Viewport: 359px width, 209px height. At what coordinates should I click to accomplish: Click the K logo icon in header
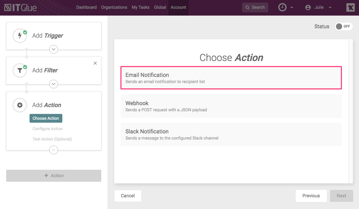tap(350, 7)
